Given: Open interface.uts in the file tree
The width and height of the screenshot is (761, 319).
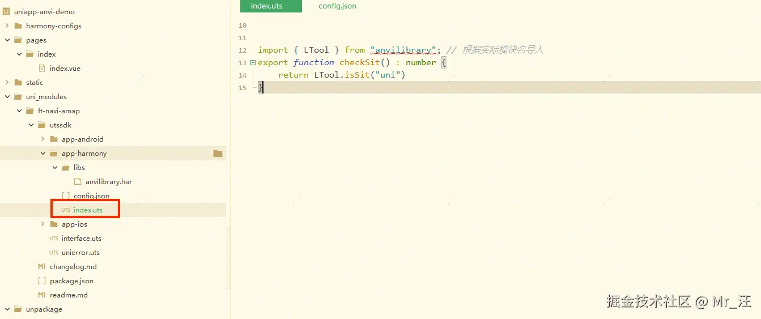Looking at the screenshot, I should coord(82,238).
